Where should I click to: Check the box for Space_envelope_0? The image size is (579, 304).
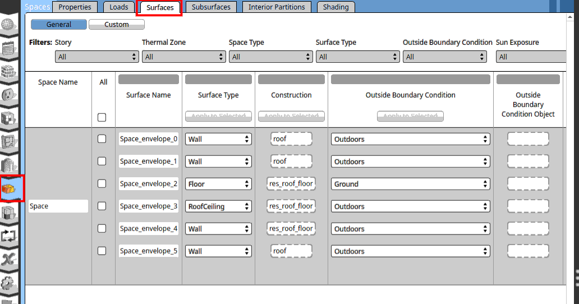pos(102,139)
